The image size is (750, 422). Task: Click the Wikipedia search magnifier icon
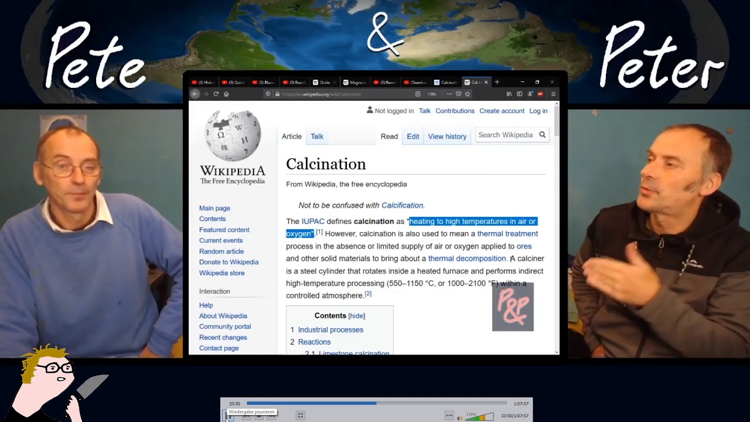pyautogui.click(x=543, y=135)
